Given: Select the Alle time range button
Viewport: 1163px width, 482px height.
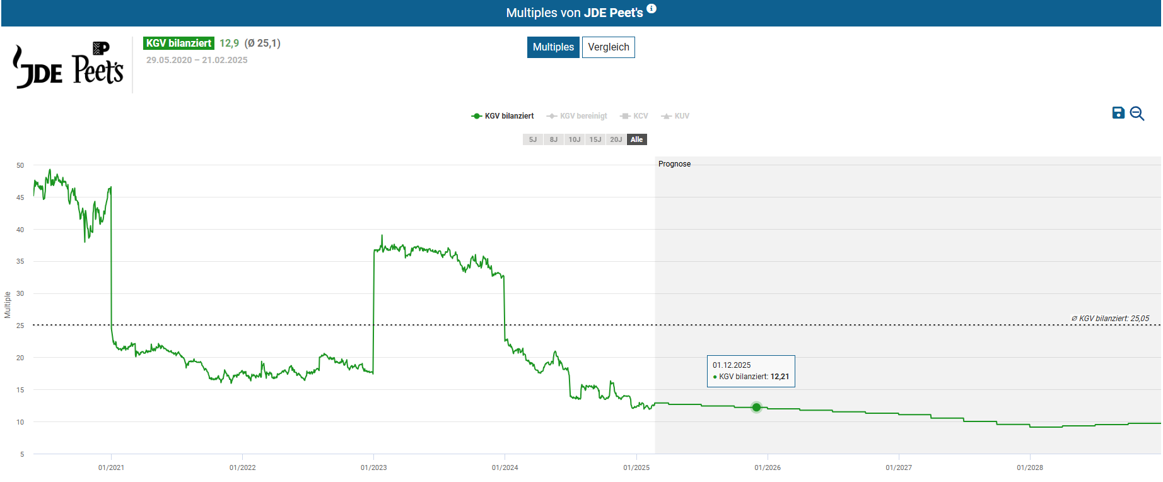Looking at the screenshot, I should 637,139.
